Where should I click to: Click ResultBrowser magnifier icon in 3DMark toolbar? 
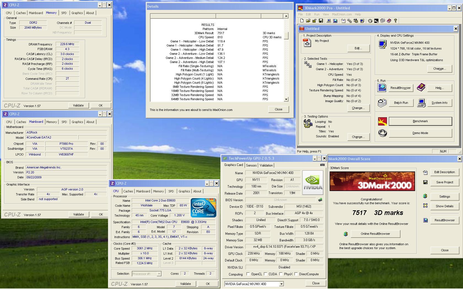pyautogui.click(x=335, y=21)
